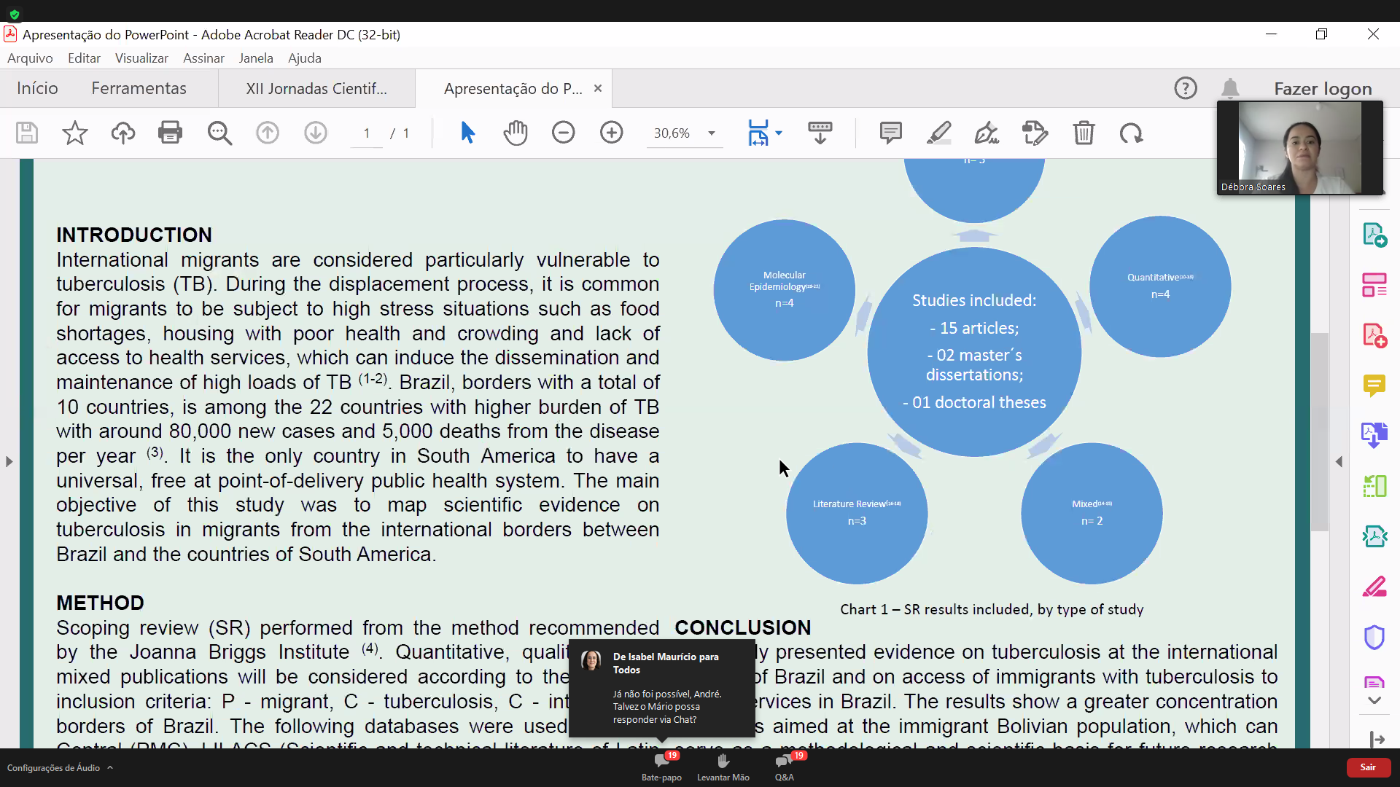The image size is (1400, 787).
Task: Click the Print icon in toolbar
Action: click(x=170, y=133)
